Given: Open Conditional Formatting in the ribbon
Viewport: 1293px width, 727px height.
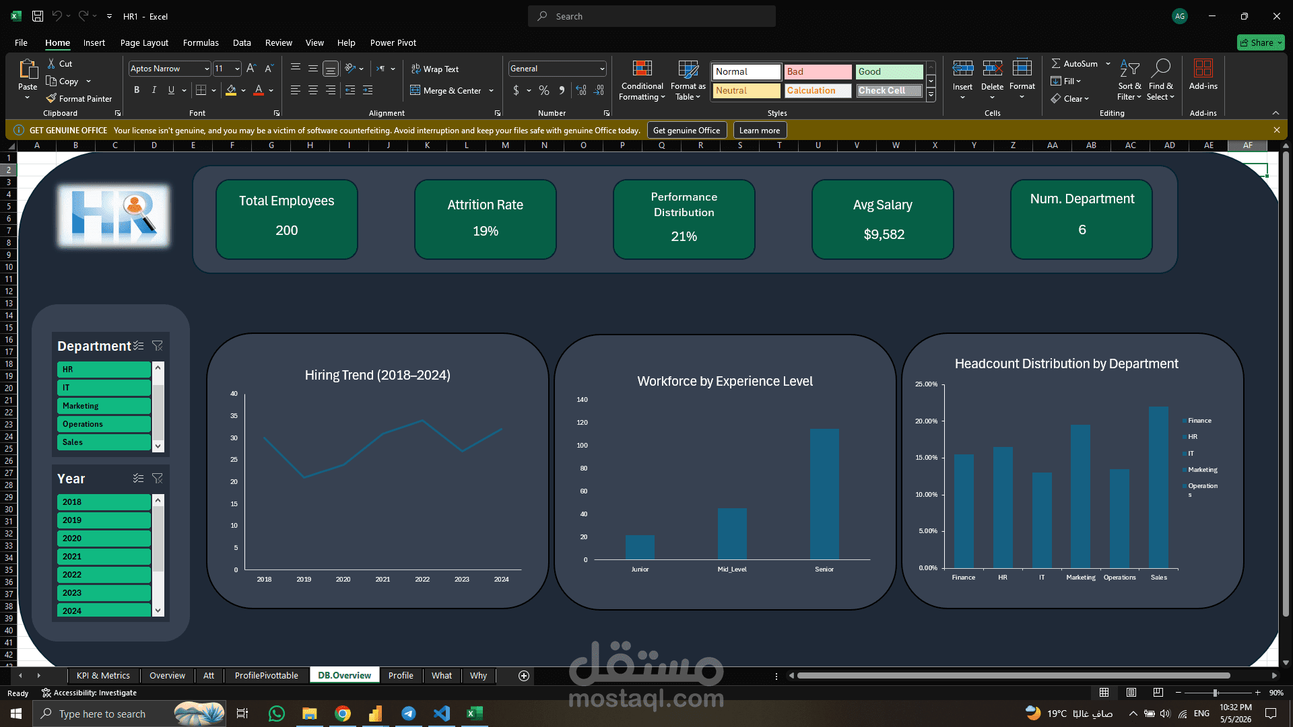Looking at the screenshot, I should pyautogui.click(x=642, y=81).
